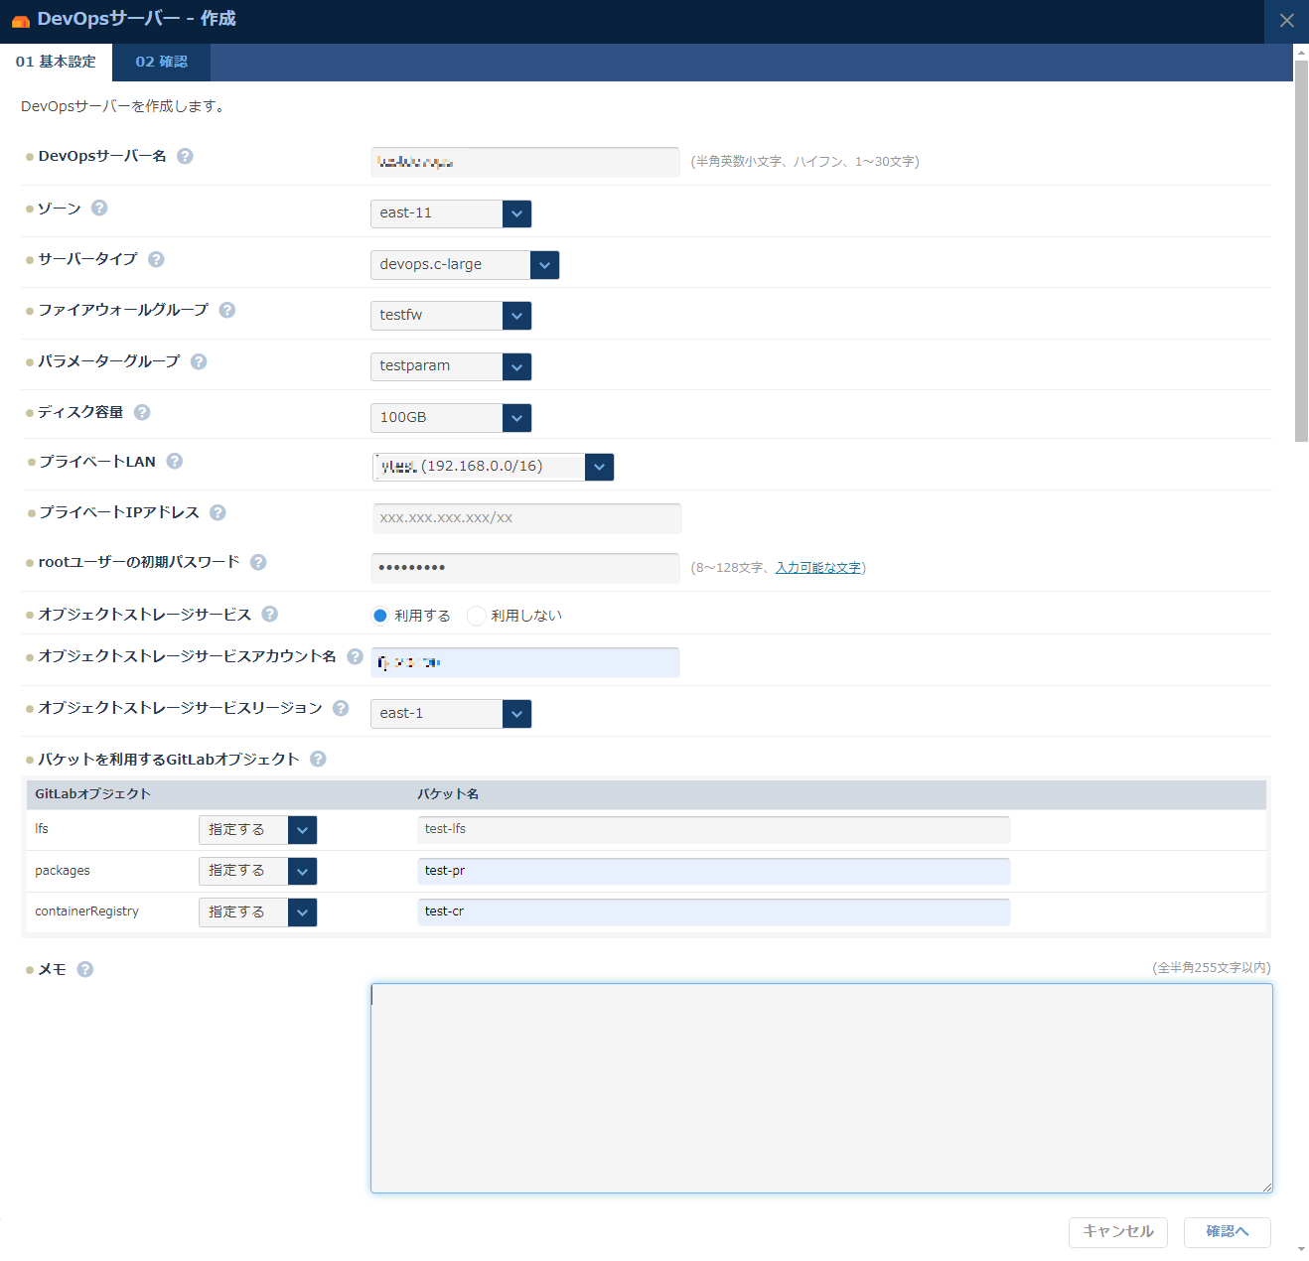Click the バケットを利用するGitLabオブジェクト help icon
This screenshot has width=1309, height=1261.
[x=318, y=758]
